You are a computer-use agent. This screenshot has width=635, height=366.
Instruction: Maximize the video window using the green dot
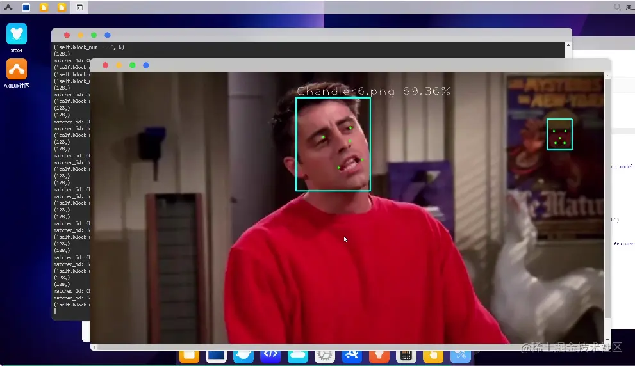(133, 65)
